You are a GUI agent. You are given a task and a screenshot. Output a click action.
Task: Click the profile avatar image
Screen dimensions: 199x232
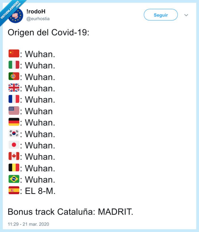click(x=16, y=15)
